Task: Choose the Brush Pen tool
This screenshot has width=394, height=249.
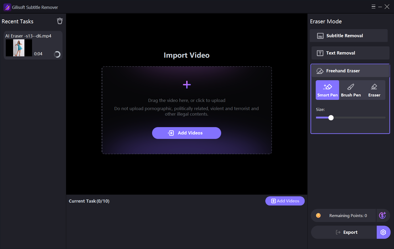Action: point(351,90)
